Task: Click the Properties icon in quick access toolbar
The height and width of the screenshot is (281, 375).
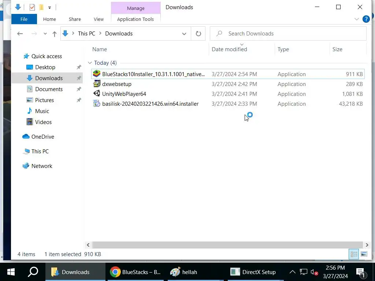Action: coord(32,7)
